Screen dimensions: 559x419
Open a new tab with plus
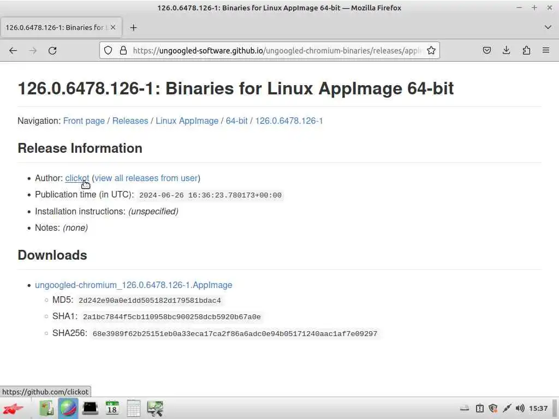[133, 27]
